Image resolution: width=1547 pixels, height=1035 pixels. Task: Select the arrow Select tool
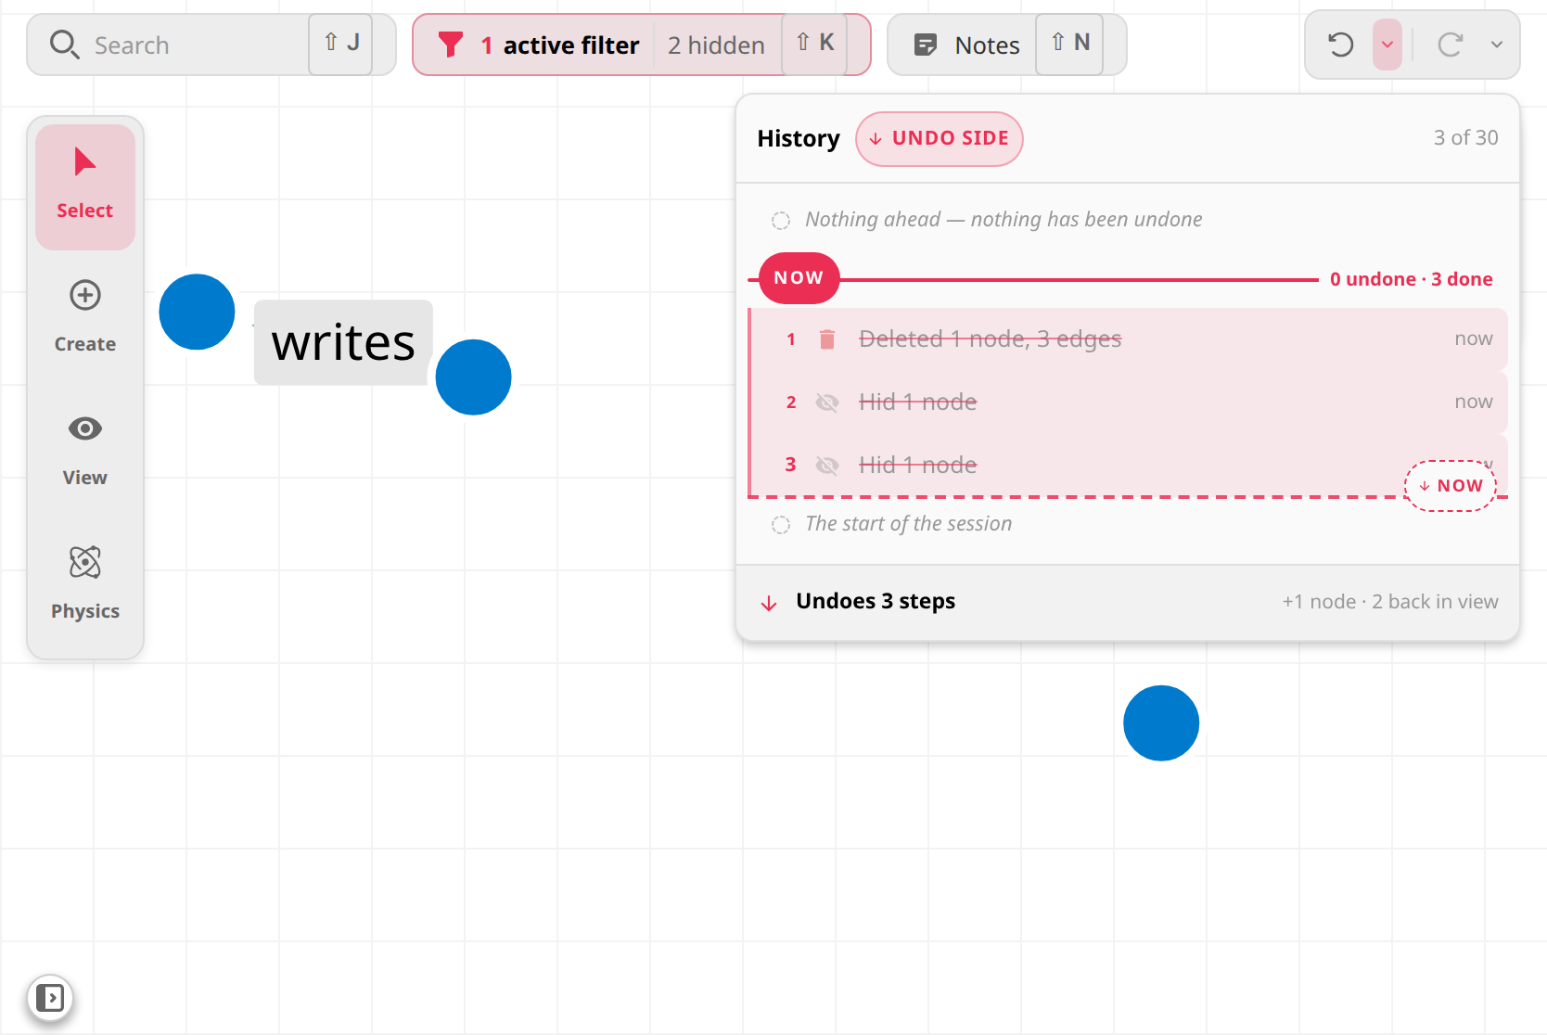point(85,186)
